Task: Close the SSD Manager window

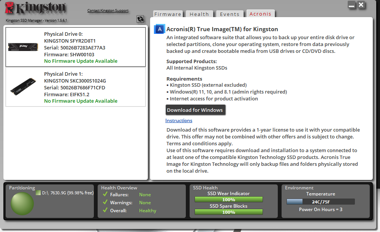Action: (x=361, y=5)
